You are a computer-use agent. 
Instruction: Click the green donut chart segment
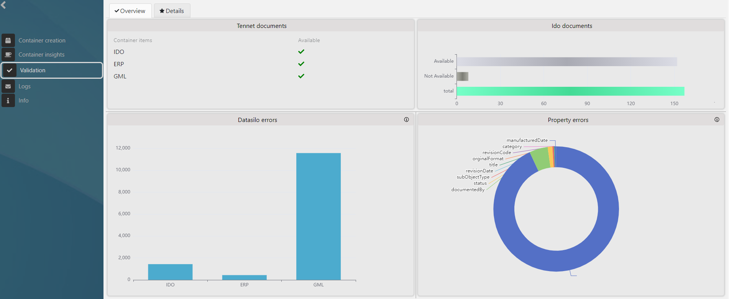click(x=541, y=159)
